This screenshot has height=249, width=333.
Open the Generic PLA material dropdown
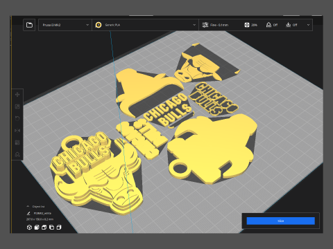tap(146, 25)
